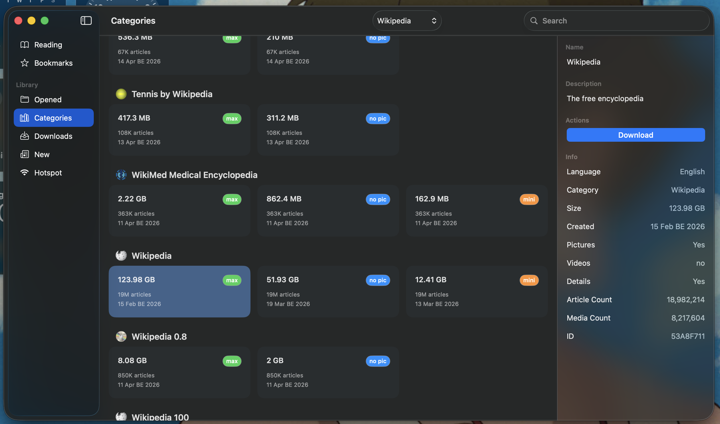Viewport: 720px width, 424px height.
Task: Click the Created value 15 Feb BE 2026
Action: tap(677, 226)
